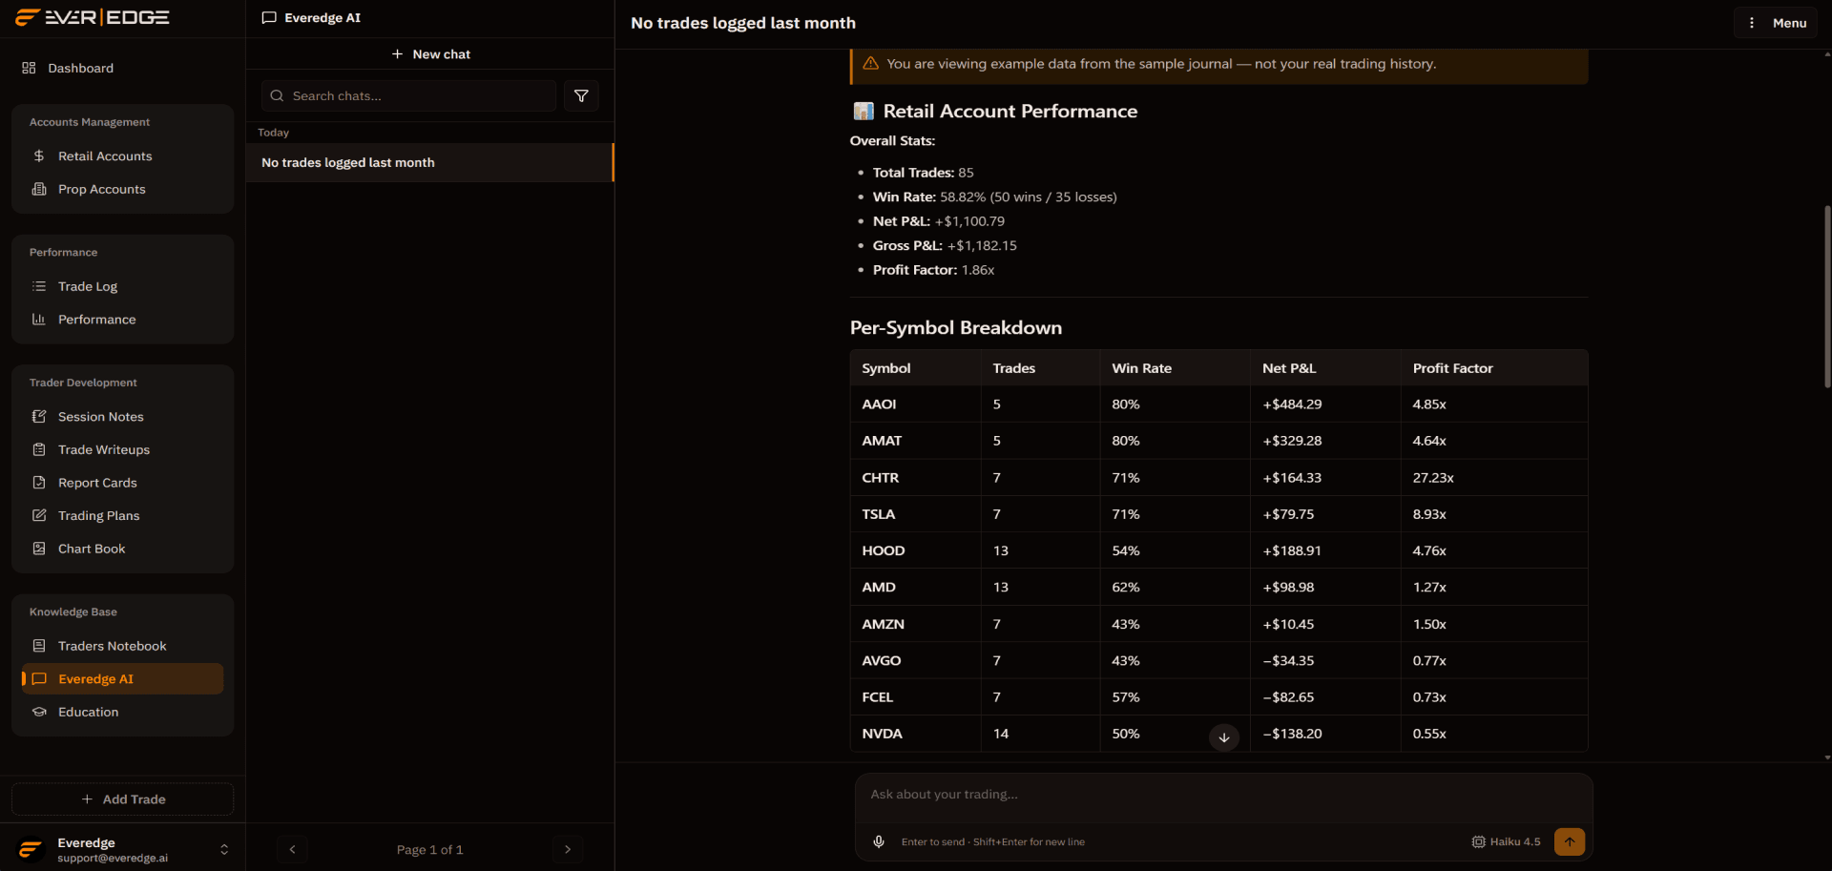Go to next chat list page
Screen dimensions: 1832x871
click(568, 849)
